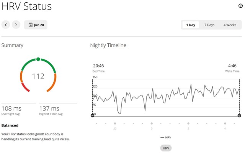Click the bed time marker icon on timeline
This screenshot has height=153, width=245.
[92, 115]
